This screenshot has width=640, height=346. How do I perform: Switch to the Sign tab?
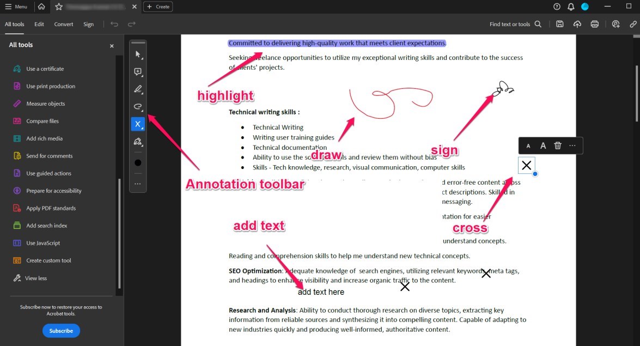[89, 24]
